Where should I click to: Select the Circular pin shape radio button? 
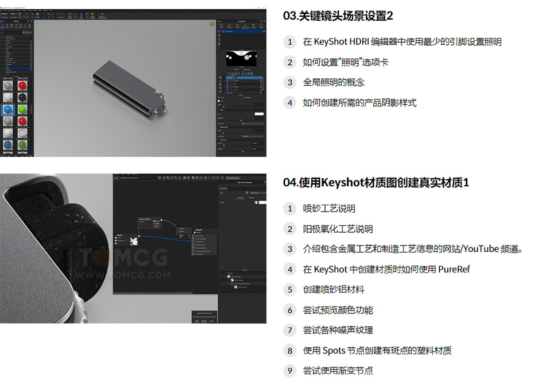coord(219,98)
